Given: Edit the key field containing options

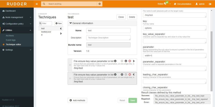Looking at the screenshot, I should coord(174,28).
